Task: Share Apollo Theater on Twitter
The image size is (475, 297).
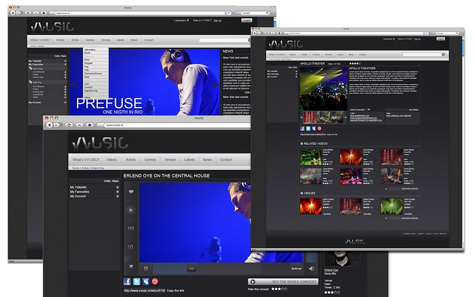Action: coord(308,129)
